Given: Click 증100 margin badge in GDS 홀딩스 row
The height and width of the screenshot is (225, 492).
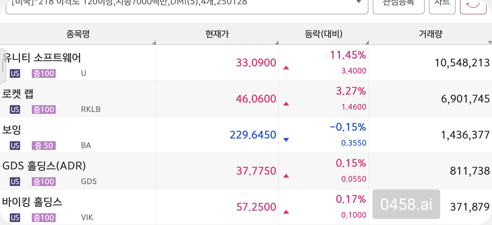Looking at the screenshot, I should [44, 182].
